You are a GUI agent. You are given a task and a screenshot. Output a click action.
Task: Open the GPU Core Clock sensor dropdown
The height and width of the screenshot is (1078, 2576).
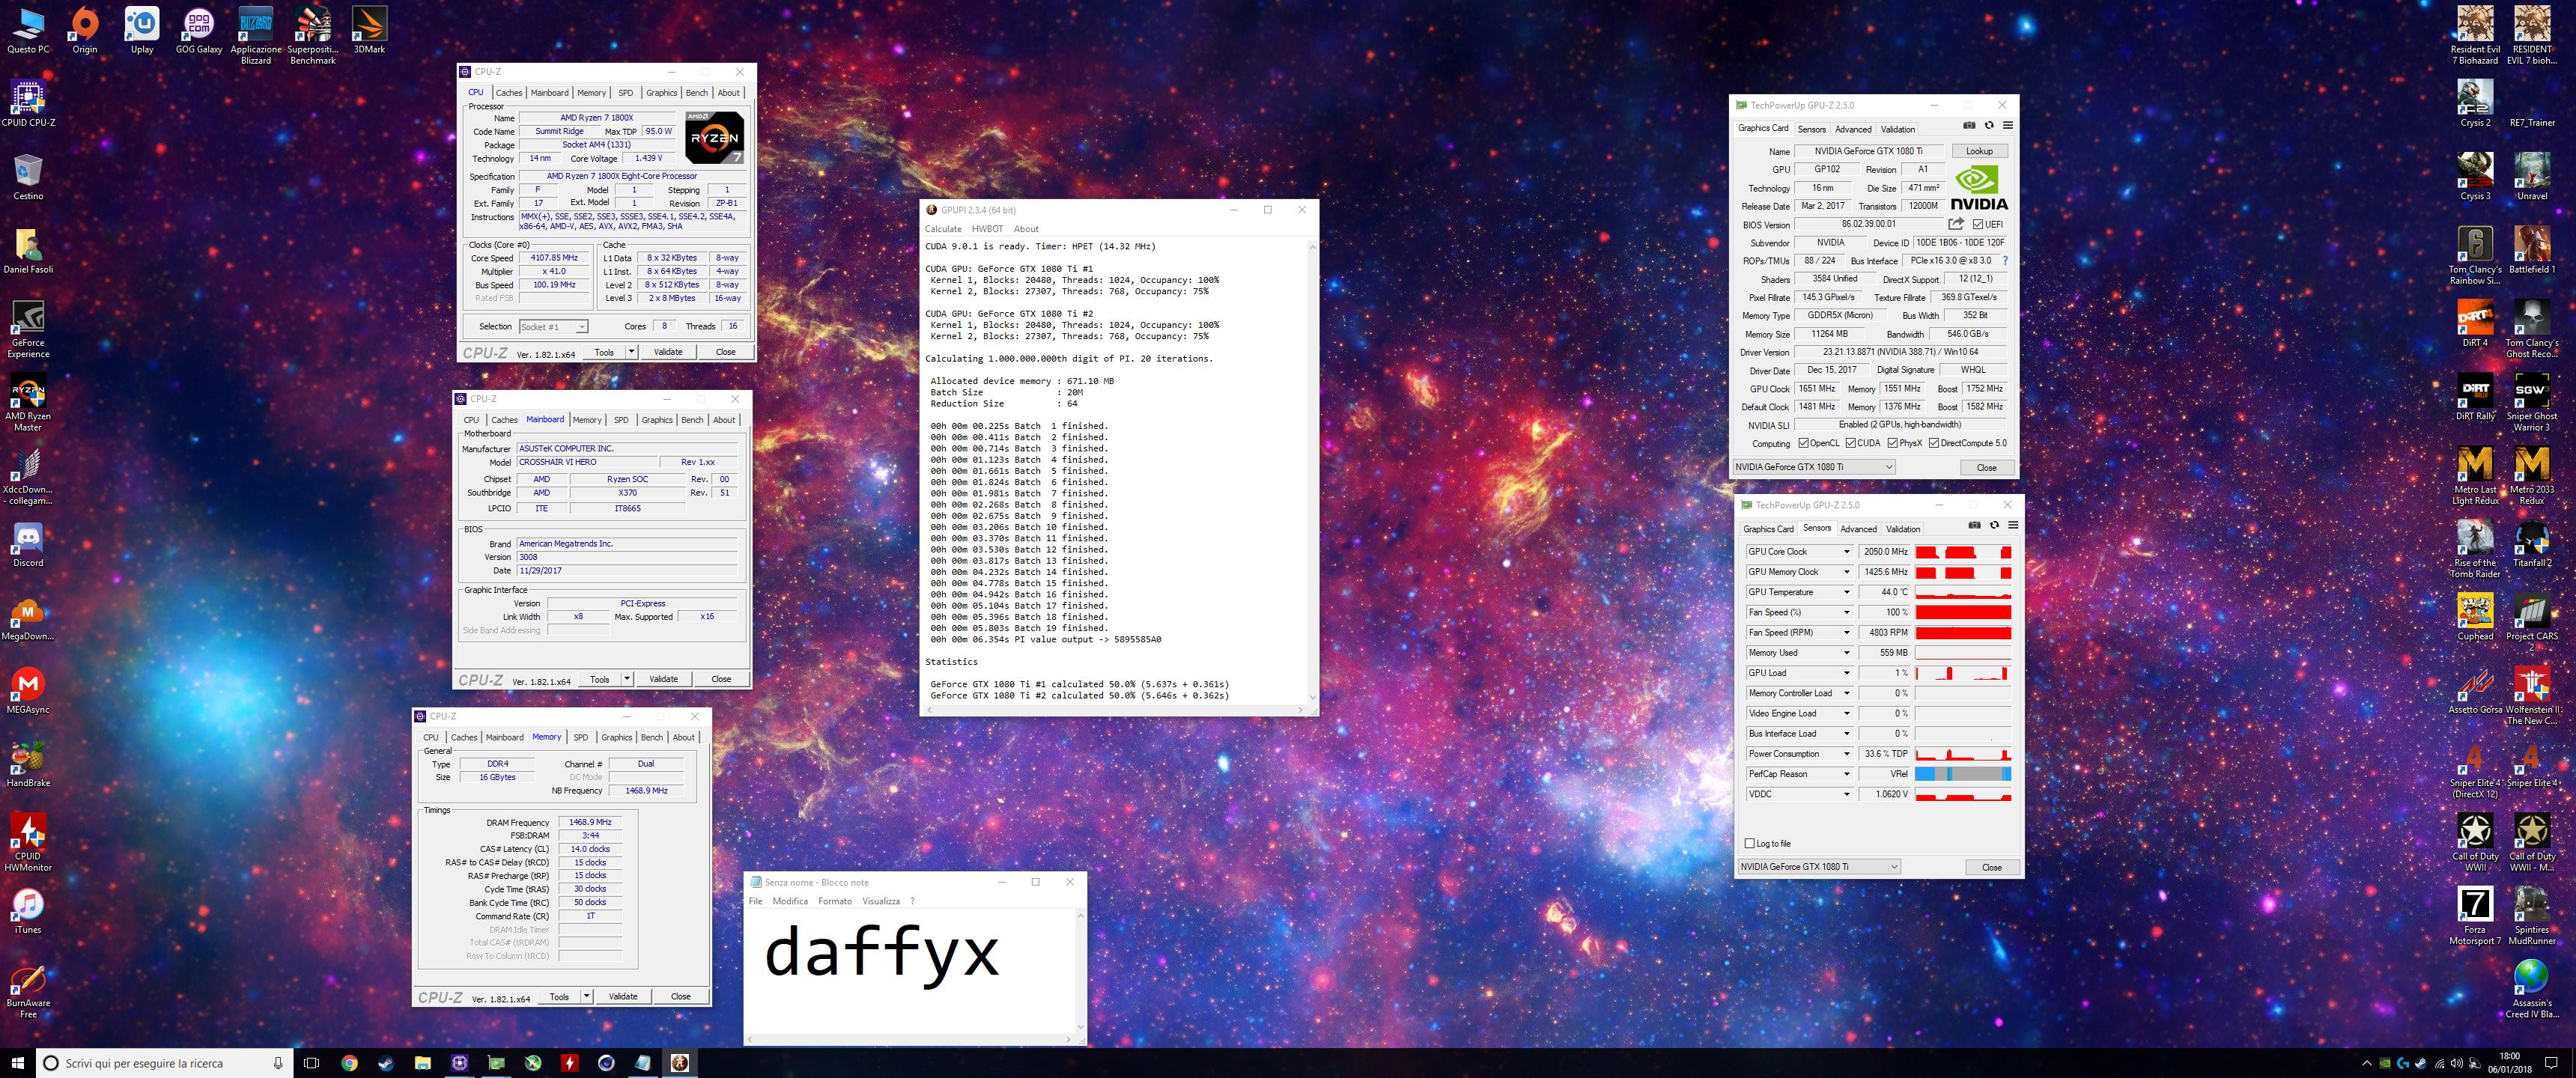coord(1847,552)
